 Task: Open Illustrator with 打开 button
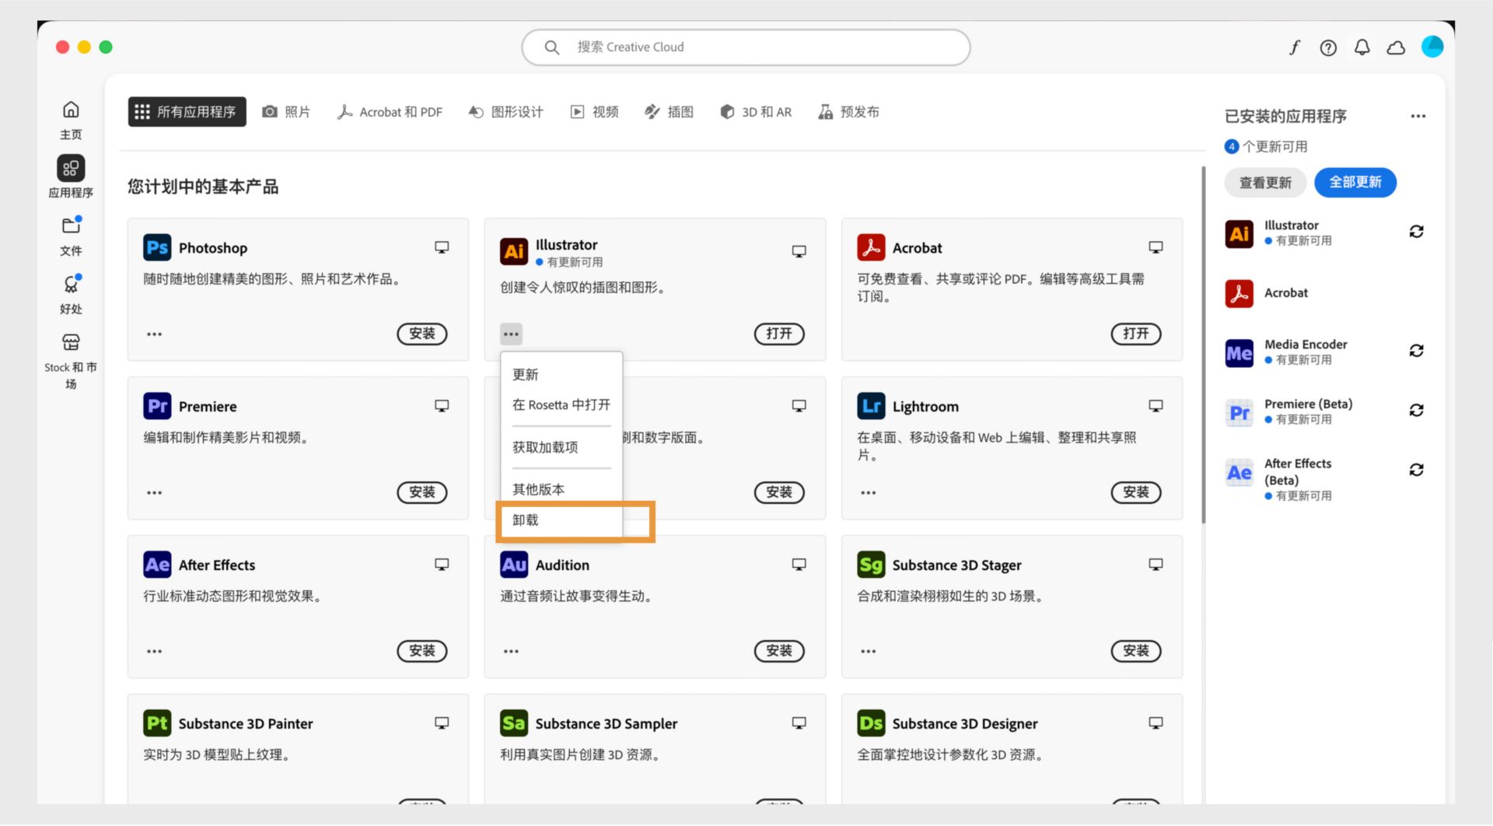779,334
